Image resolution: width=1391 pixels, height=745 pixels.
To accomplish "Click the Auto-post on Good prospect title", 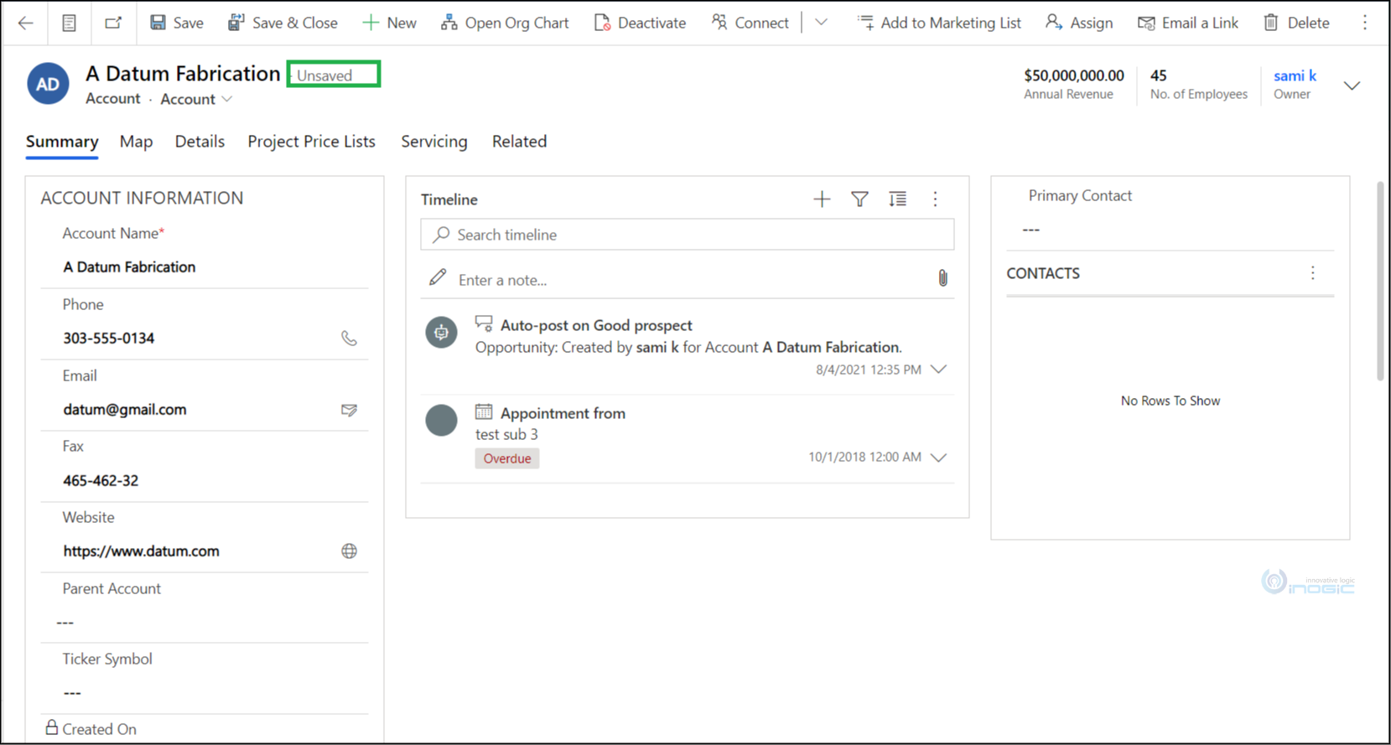I will pos(596,325).
